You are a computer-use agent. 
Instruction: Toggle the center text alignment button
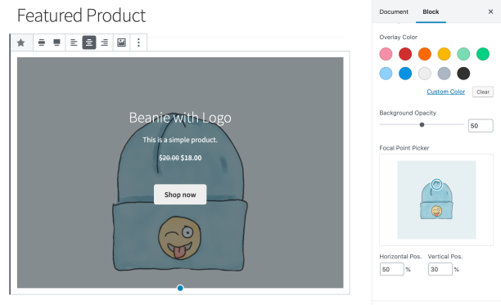pyautogui.click(x=89, y=43)
